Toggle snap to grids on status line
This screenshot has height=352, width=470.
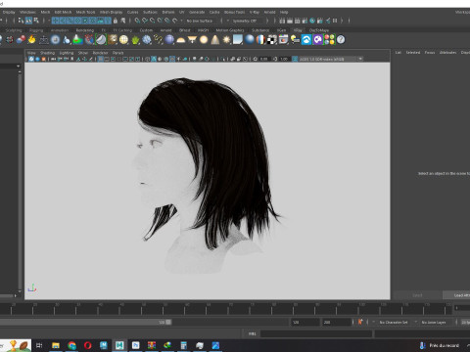click(x=137, y=21)
